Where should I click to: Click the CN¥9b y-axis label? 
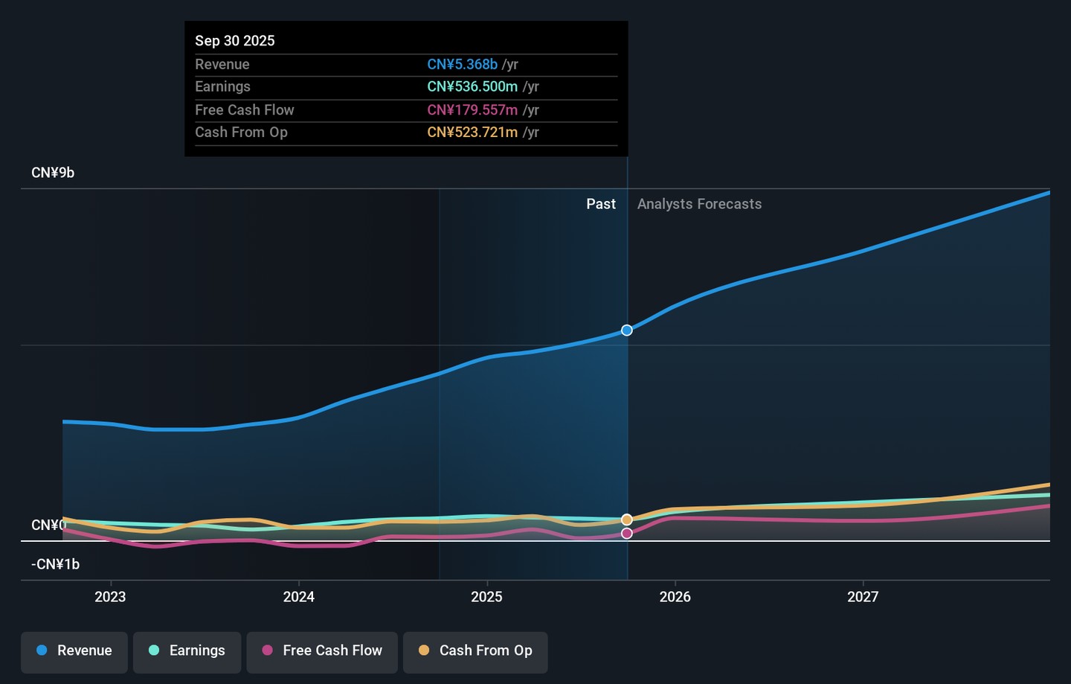[53, 173]
